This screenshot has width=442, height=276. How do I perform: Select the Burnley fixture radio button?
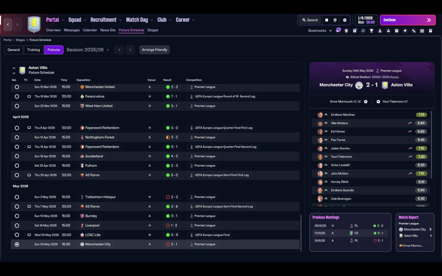[x=17, y=216]
